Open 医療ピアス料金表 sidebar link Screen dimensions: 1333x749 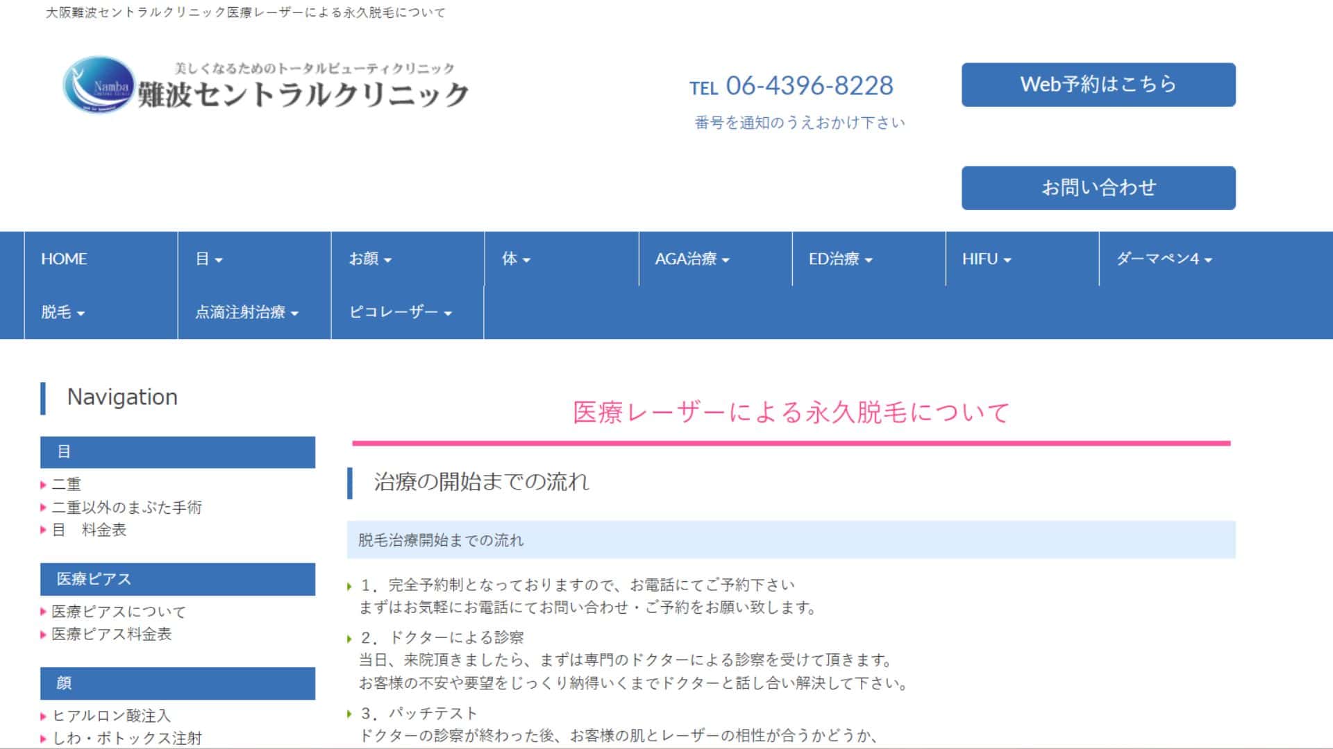111,634
